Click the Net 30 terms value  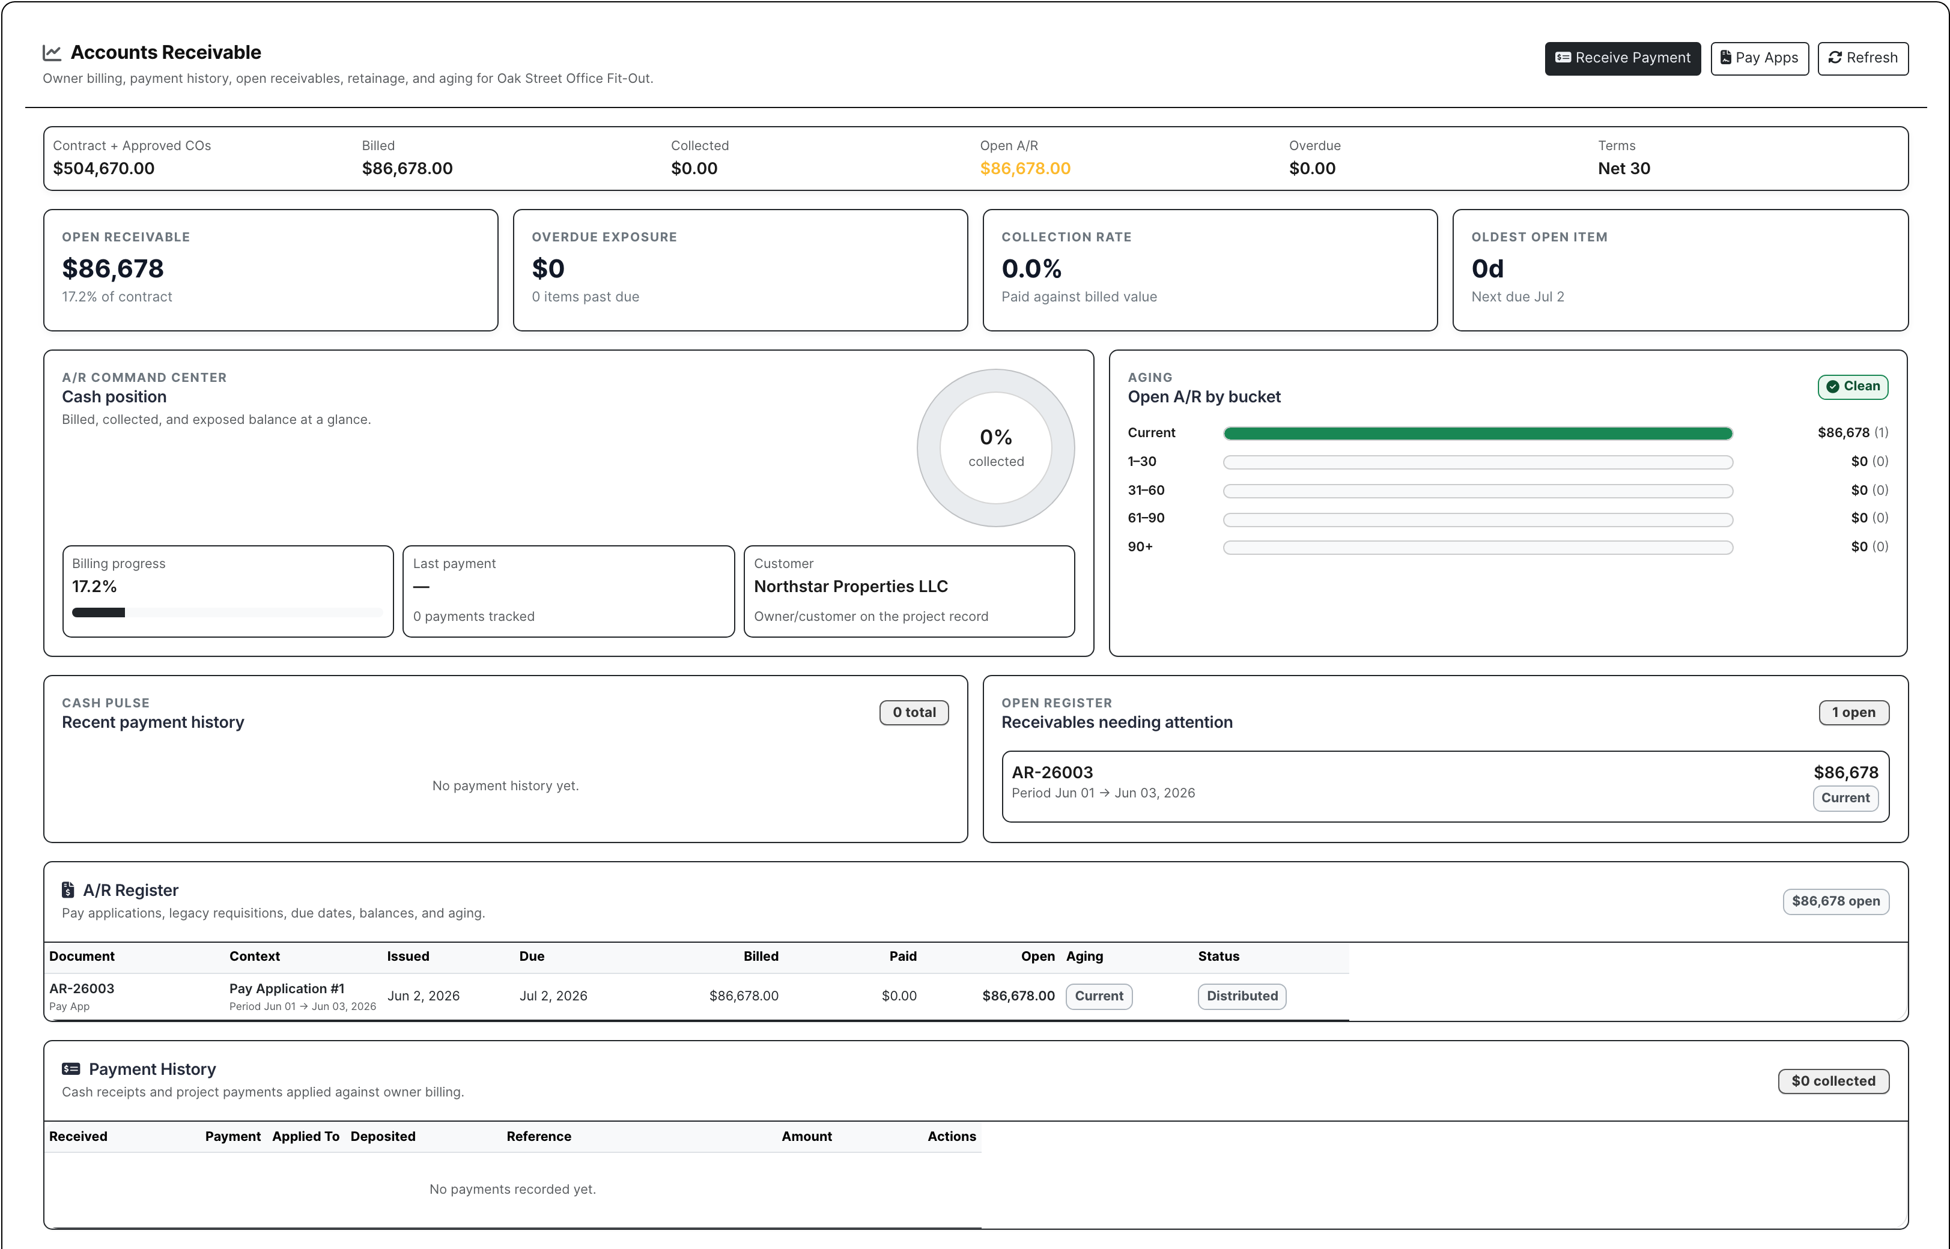tap(1624, 169)
